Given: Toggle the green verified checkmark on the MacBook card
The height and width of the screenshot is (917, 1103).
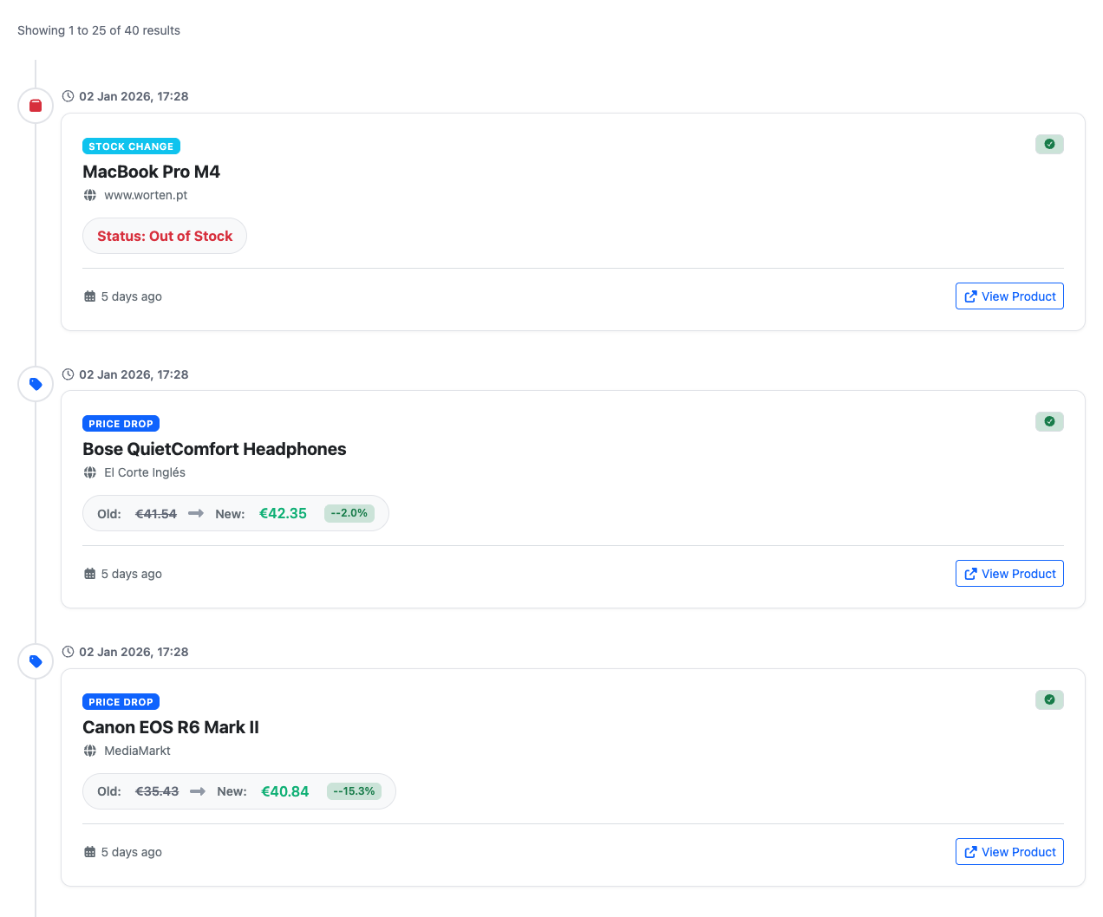Looking at the screenshot, I should (1049, 144).
